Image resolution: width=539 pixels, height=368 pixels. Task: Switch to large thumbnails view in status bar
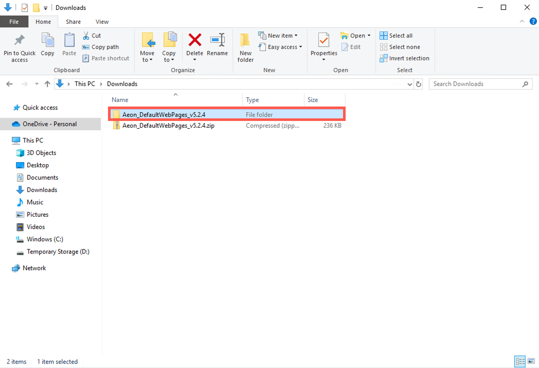click(531, 361)
